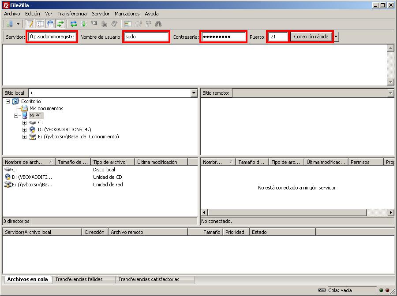
Task: Open the Archivo menu
Action: (12, 14)
